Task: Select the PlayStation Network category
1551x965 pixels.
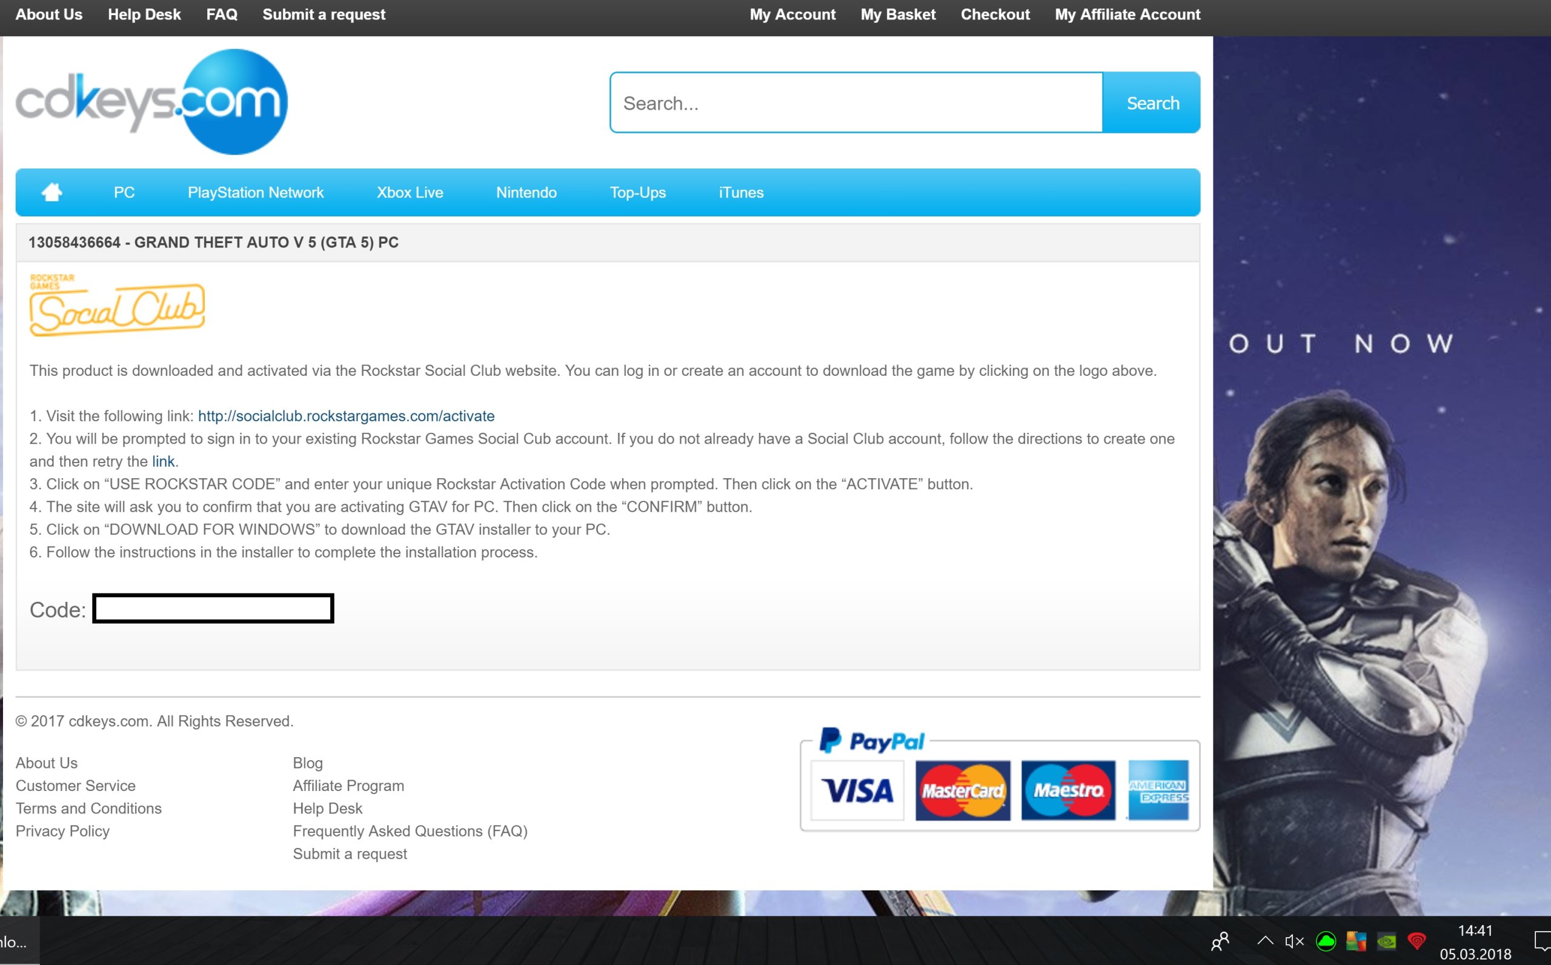Action: (x=256, y=192)
